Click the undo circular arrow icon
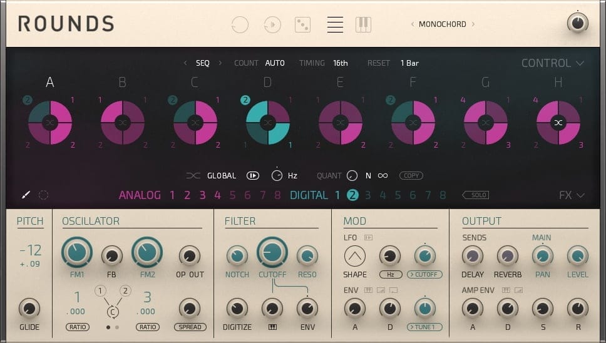The height and width of the screenshot is (343, 606). (240, 24)
